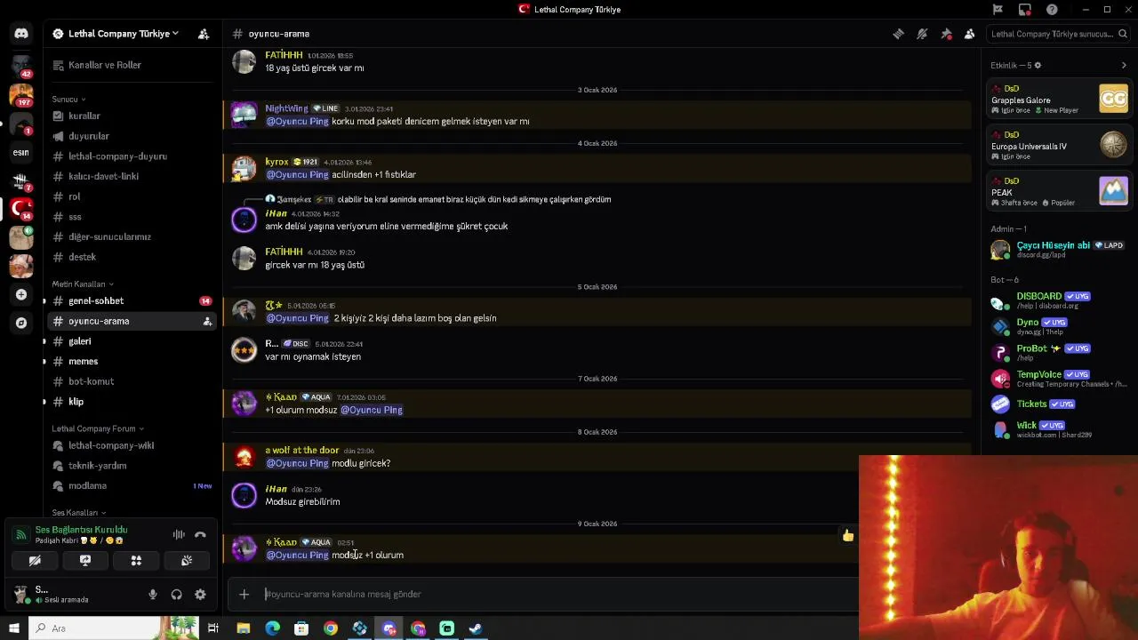This screenshot has width=1138, height=640.
Task: Open user settings gear icon
Action: (x=200, y=595)
